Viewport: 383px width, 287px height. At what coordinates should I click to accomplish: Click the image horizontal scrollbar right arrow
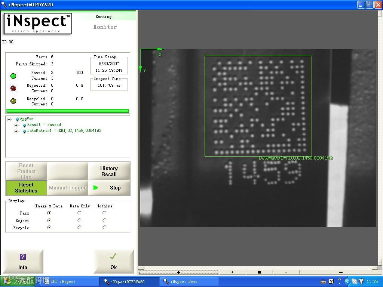[x=376, y=268]
